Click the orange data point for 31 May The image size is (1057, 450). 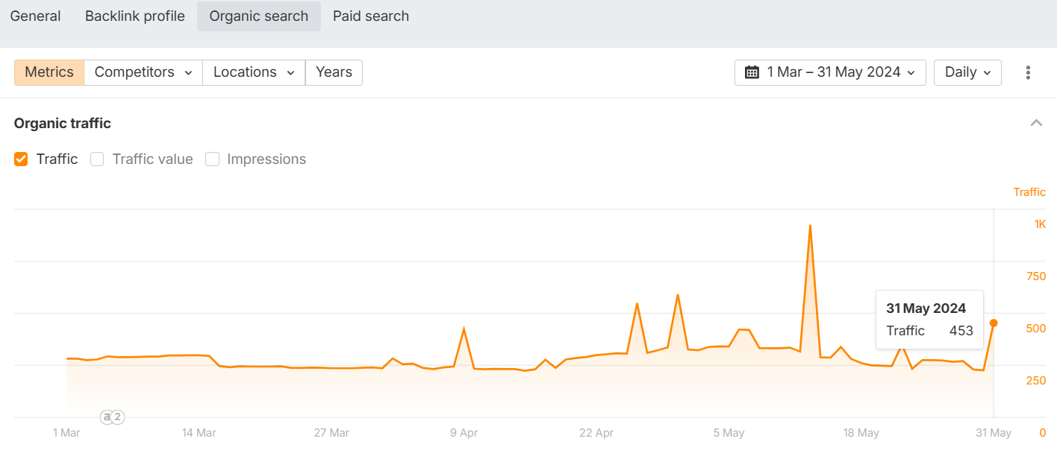994,323
